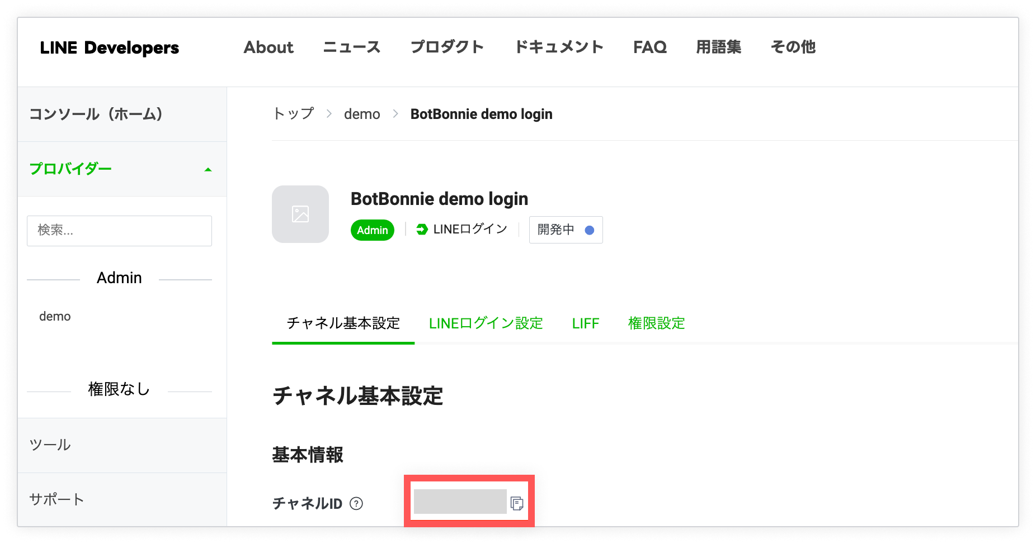Switch to チャネル基本設定 tab
This screenshot has height=544, width=1036.
(x=343, y=323)
